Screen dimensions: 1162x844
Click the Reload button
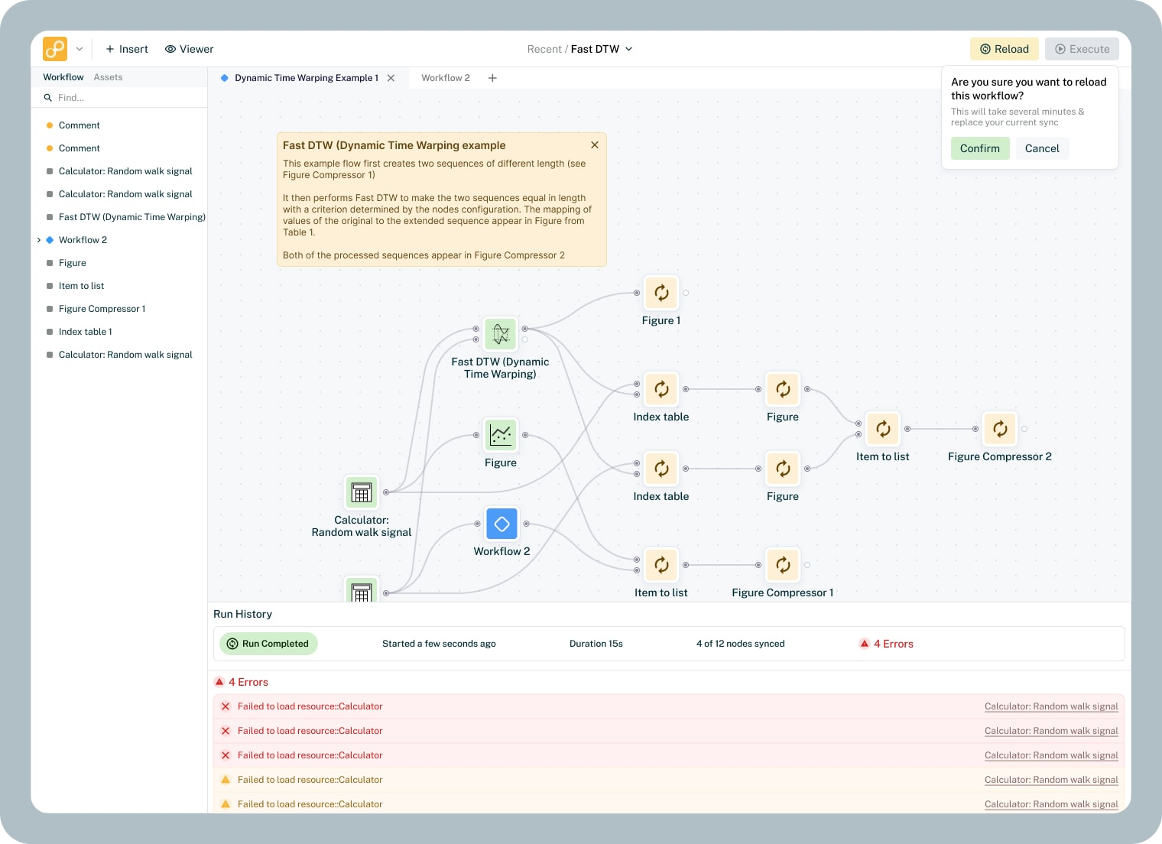coord(1005,49)
